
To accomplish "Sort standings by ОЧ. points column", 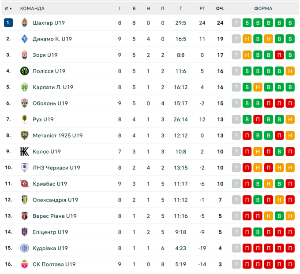I will tap(220, 8).
